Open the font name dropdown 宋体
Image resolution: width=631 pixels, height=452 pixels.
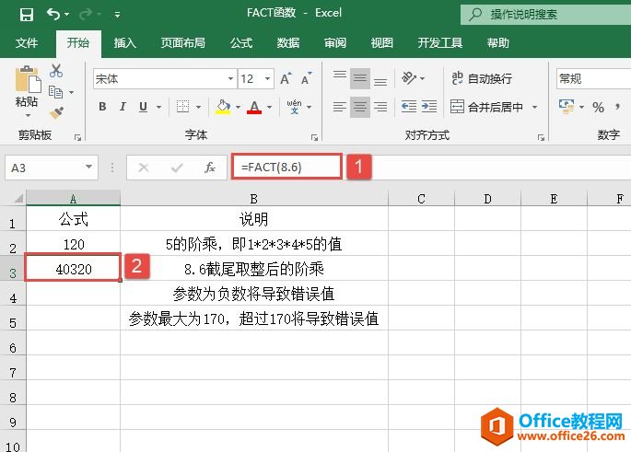[228, 79]
